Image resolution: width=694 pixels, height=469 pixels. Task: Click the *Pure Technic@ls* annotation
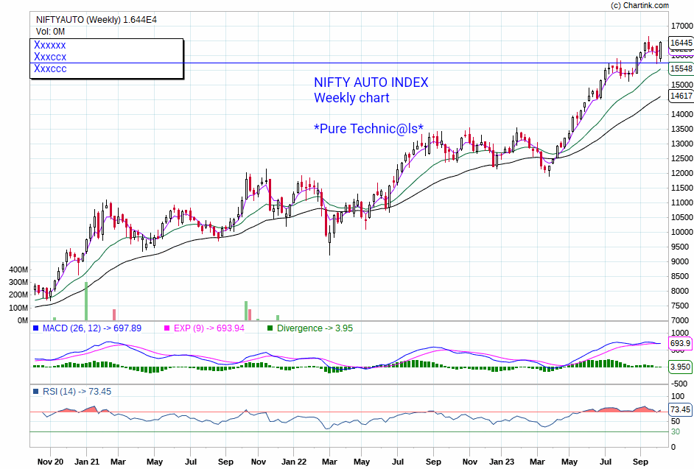tap(368, 128)
